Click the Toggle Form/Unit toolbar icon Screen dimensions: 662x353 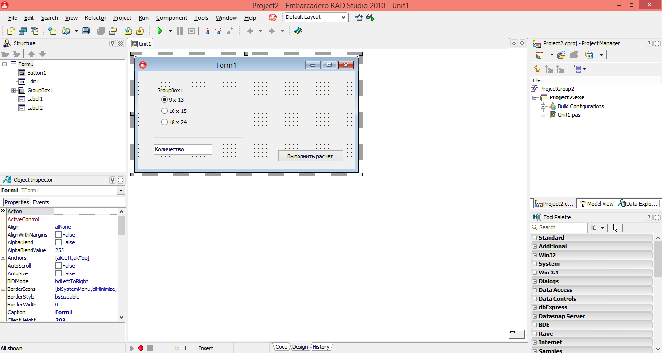[x=34, y=31]
